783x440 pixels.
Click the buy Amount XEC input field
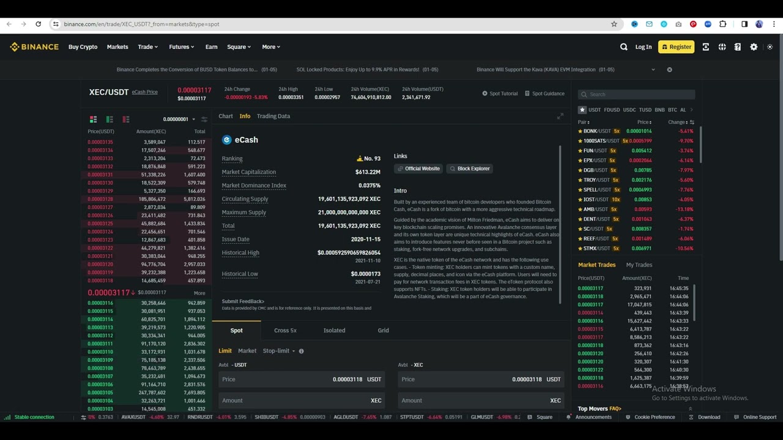coord(302,401)
